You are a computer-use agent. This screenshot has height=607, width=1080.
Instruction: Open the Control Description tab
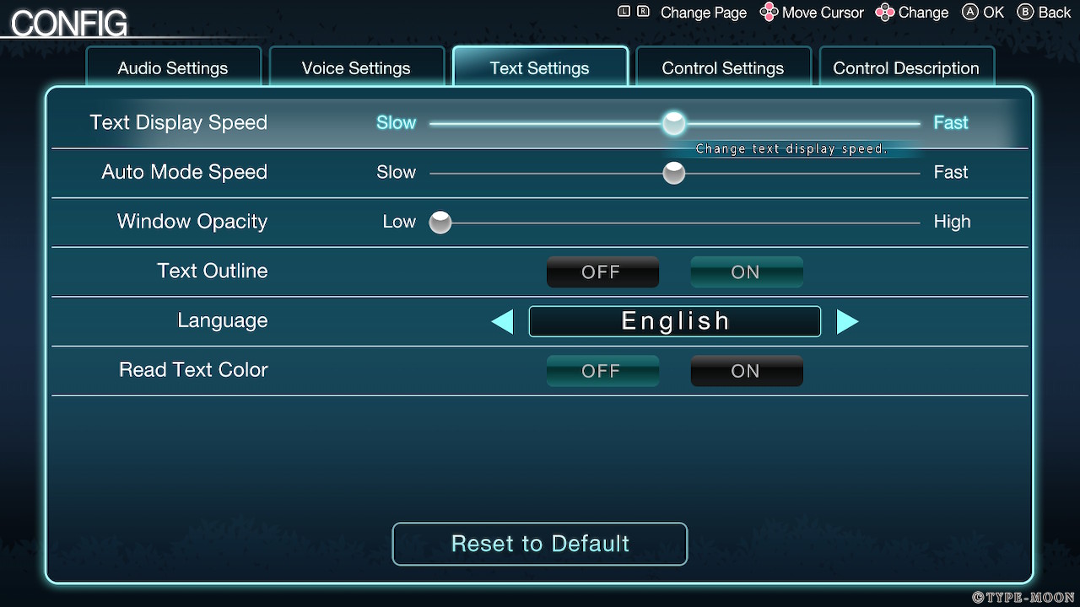click(x=906, y=68)
